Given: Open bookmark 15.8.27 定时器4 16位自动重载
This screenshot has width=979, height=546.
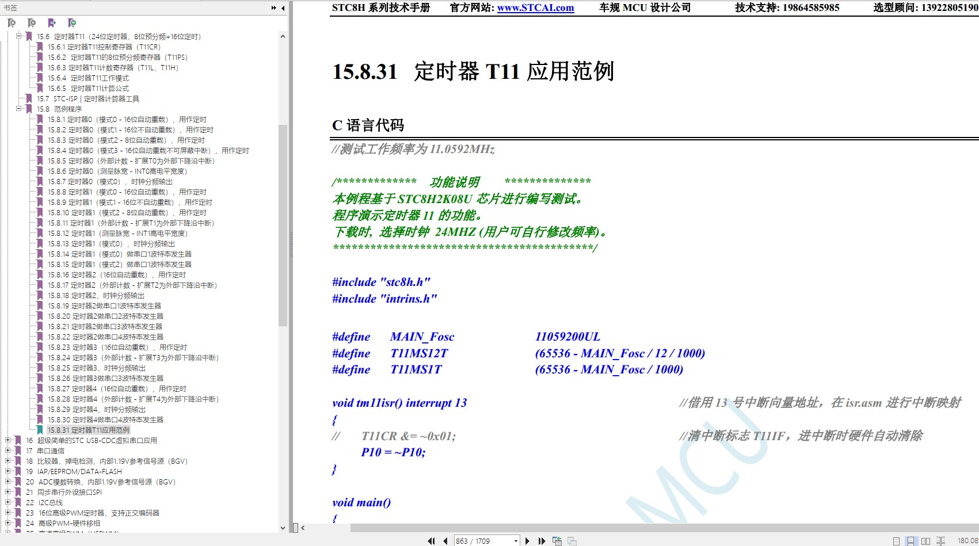Looking at the screenshot, I should click(x=117, y=389).
